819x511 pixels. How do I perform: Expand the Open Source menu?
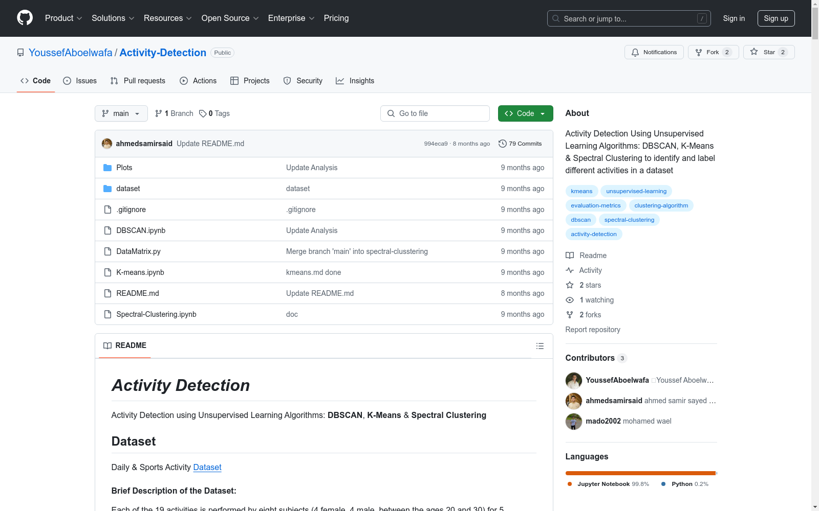pos(230,18)
